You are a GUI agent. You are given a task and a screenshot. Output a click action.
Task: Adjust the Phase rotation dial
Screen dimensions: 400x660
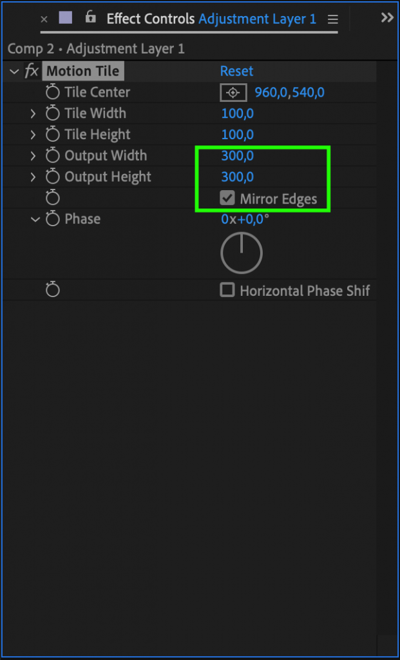coord(242,253)
